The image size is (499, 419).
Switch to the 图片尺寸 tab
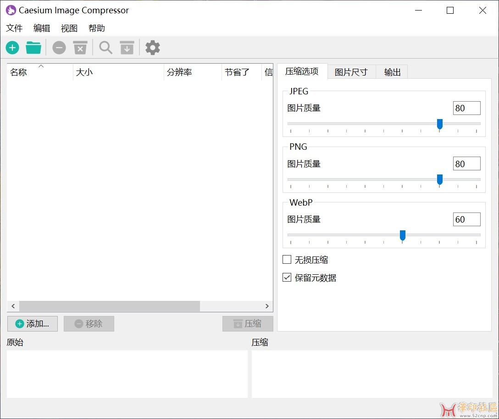pos(351,72)
